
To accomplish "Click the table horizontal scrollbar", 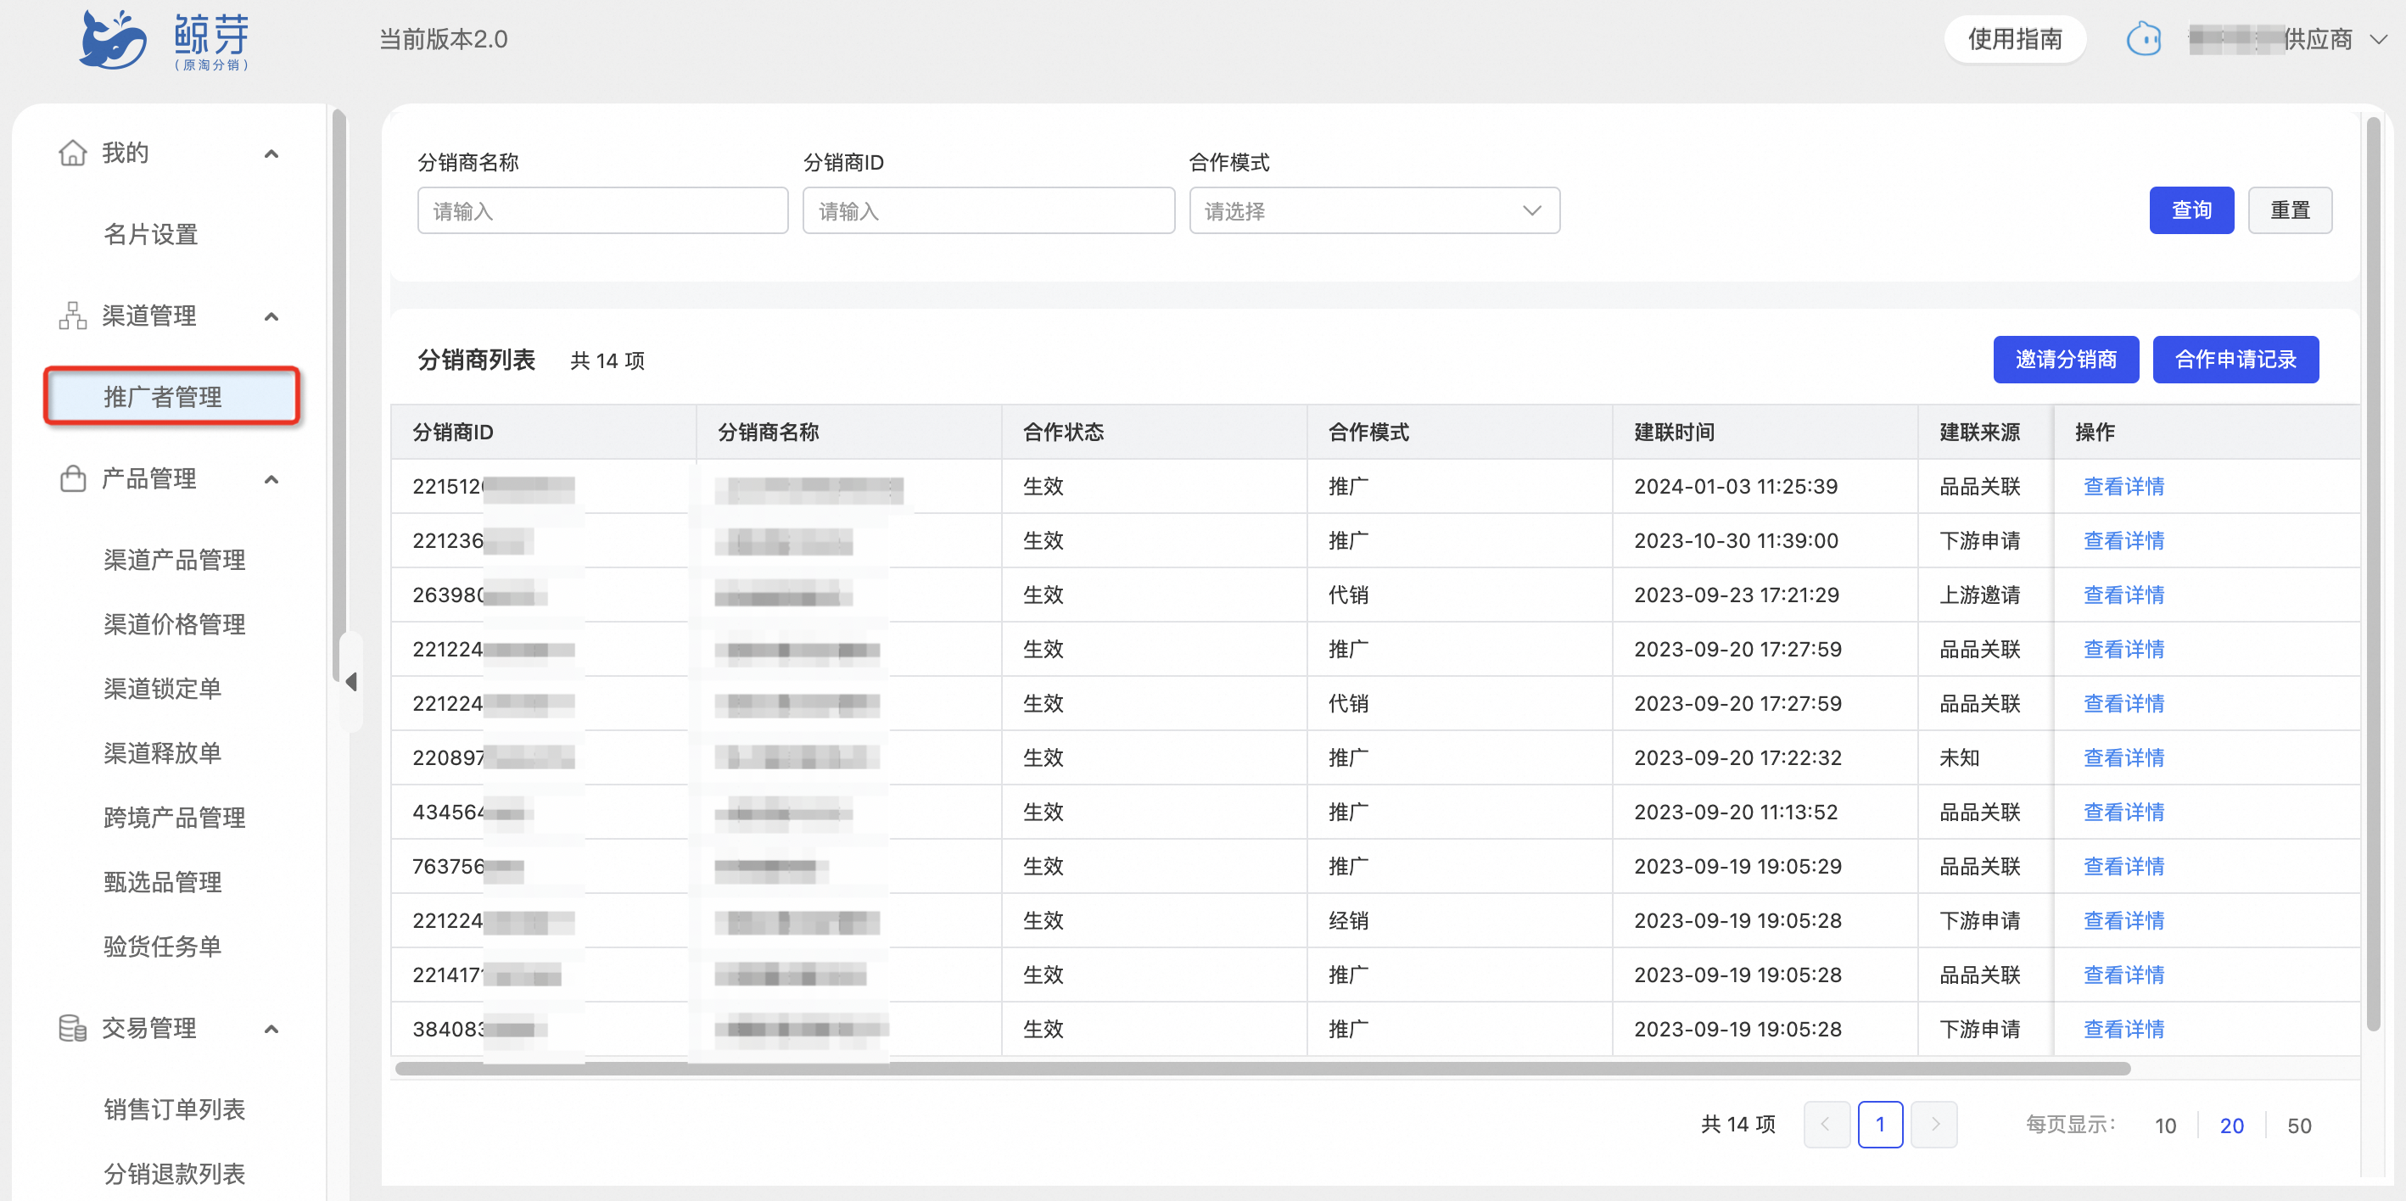I will [x=1262, y=1068].
